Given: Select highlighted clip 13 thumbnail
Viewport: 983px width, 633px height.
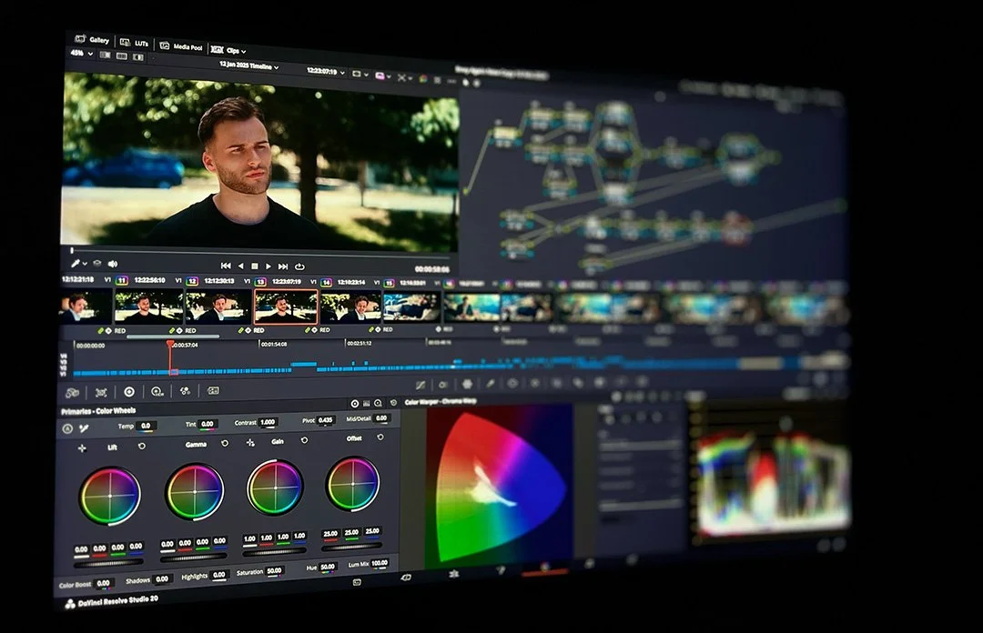Looking at the screenshot, I should pyautogui.click(x=286, y=306).
